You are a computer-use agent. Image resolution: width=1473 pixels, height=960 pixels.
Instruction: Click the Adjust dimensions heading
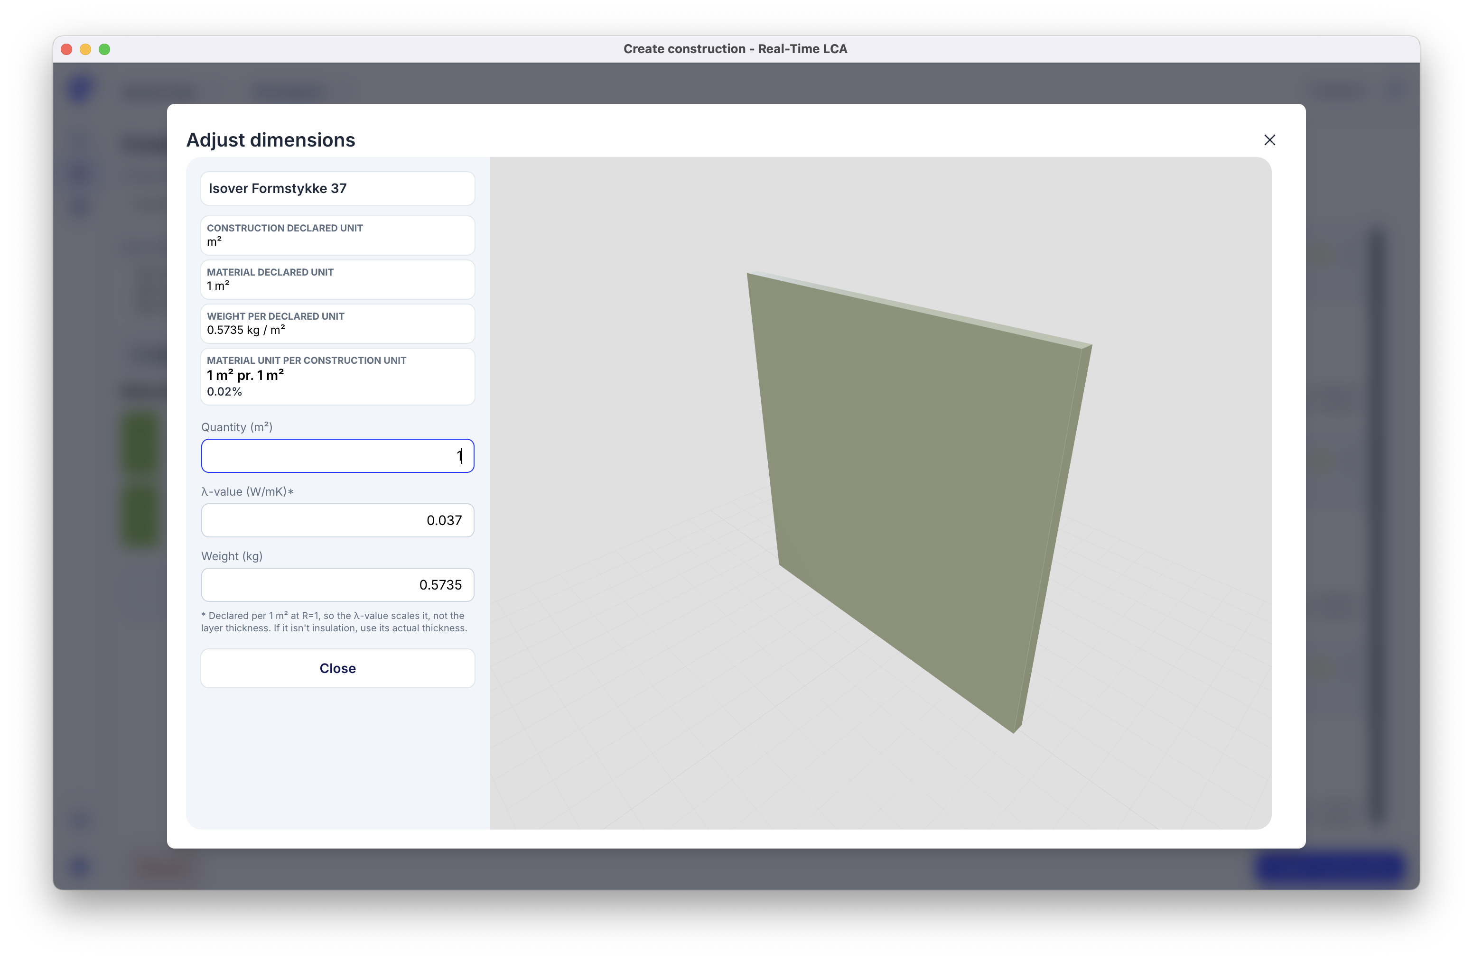click(270, 140)
